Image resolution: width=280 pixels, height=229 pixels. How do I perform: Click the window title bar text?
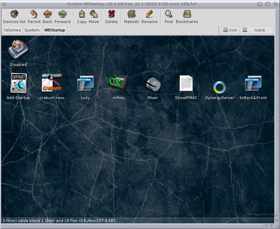click(131, 4)
